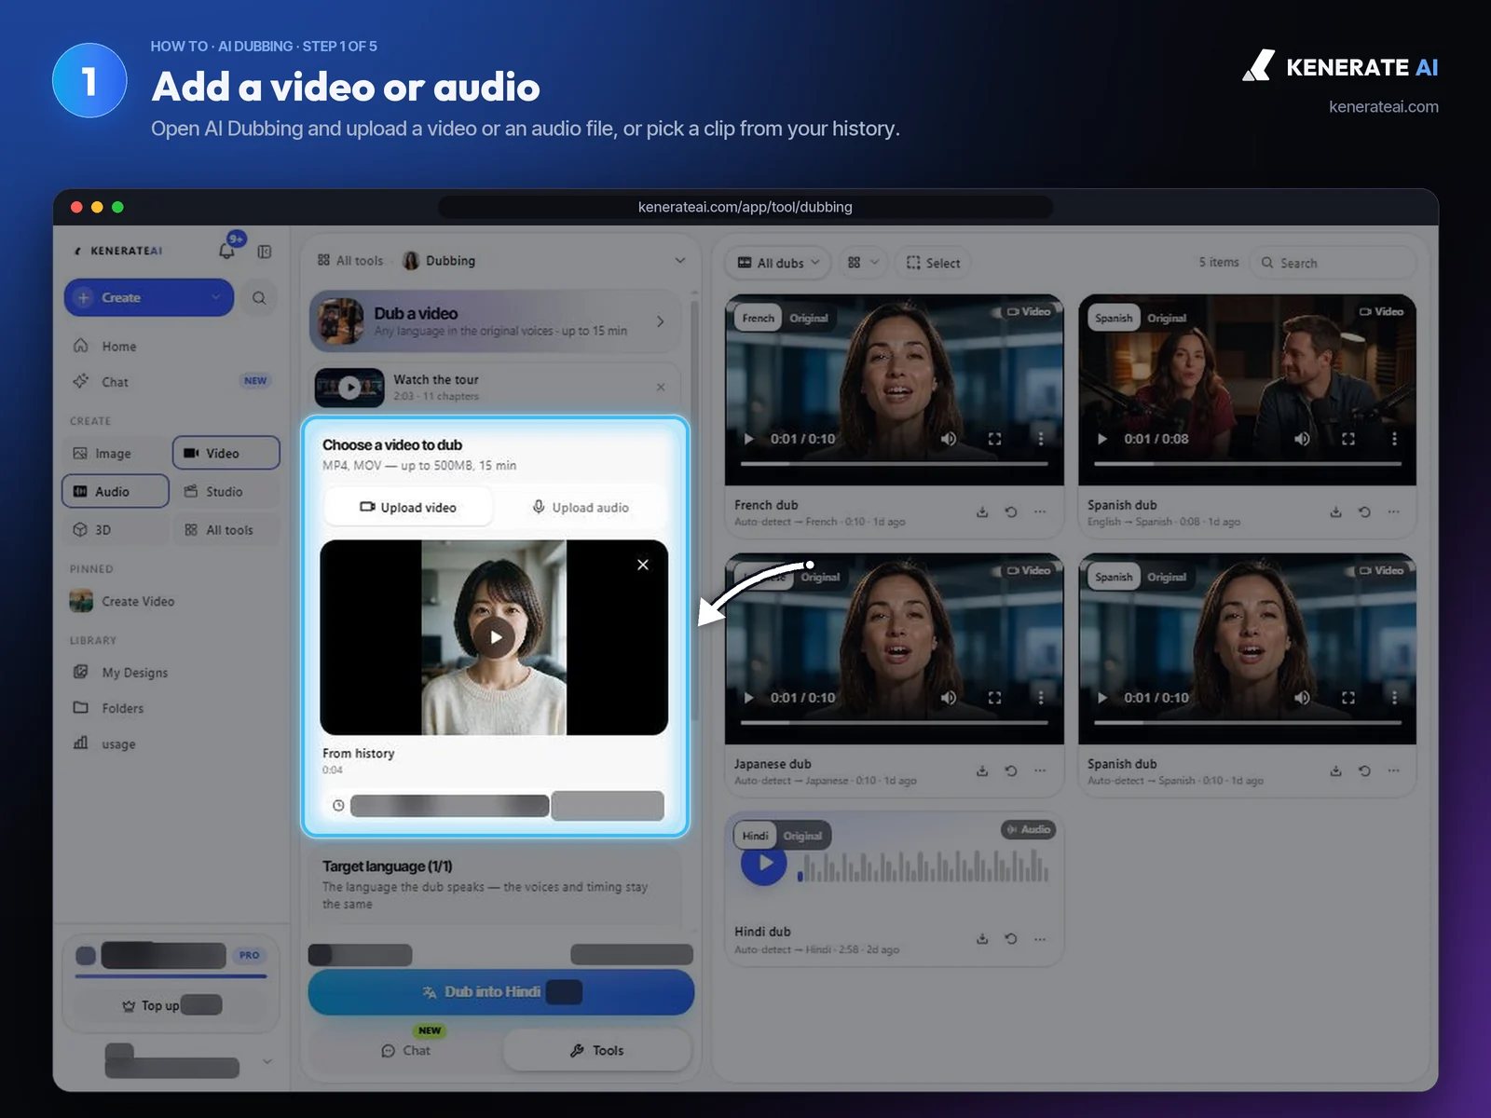Collapse sidebar with the panel icon
Viewport: 1491px width, 1118px height.
[265, 252]
